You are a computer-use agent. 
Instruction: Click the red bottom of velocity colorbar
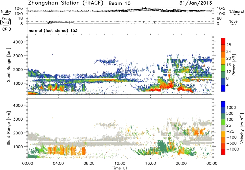coord(223,152)
